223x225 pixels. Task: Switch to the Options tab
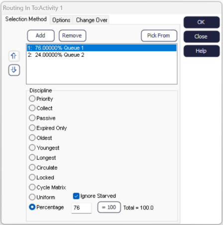pyautogui.click(x=61, y=20)
